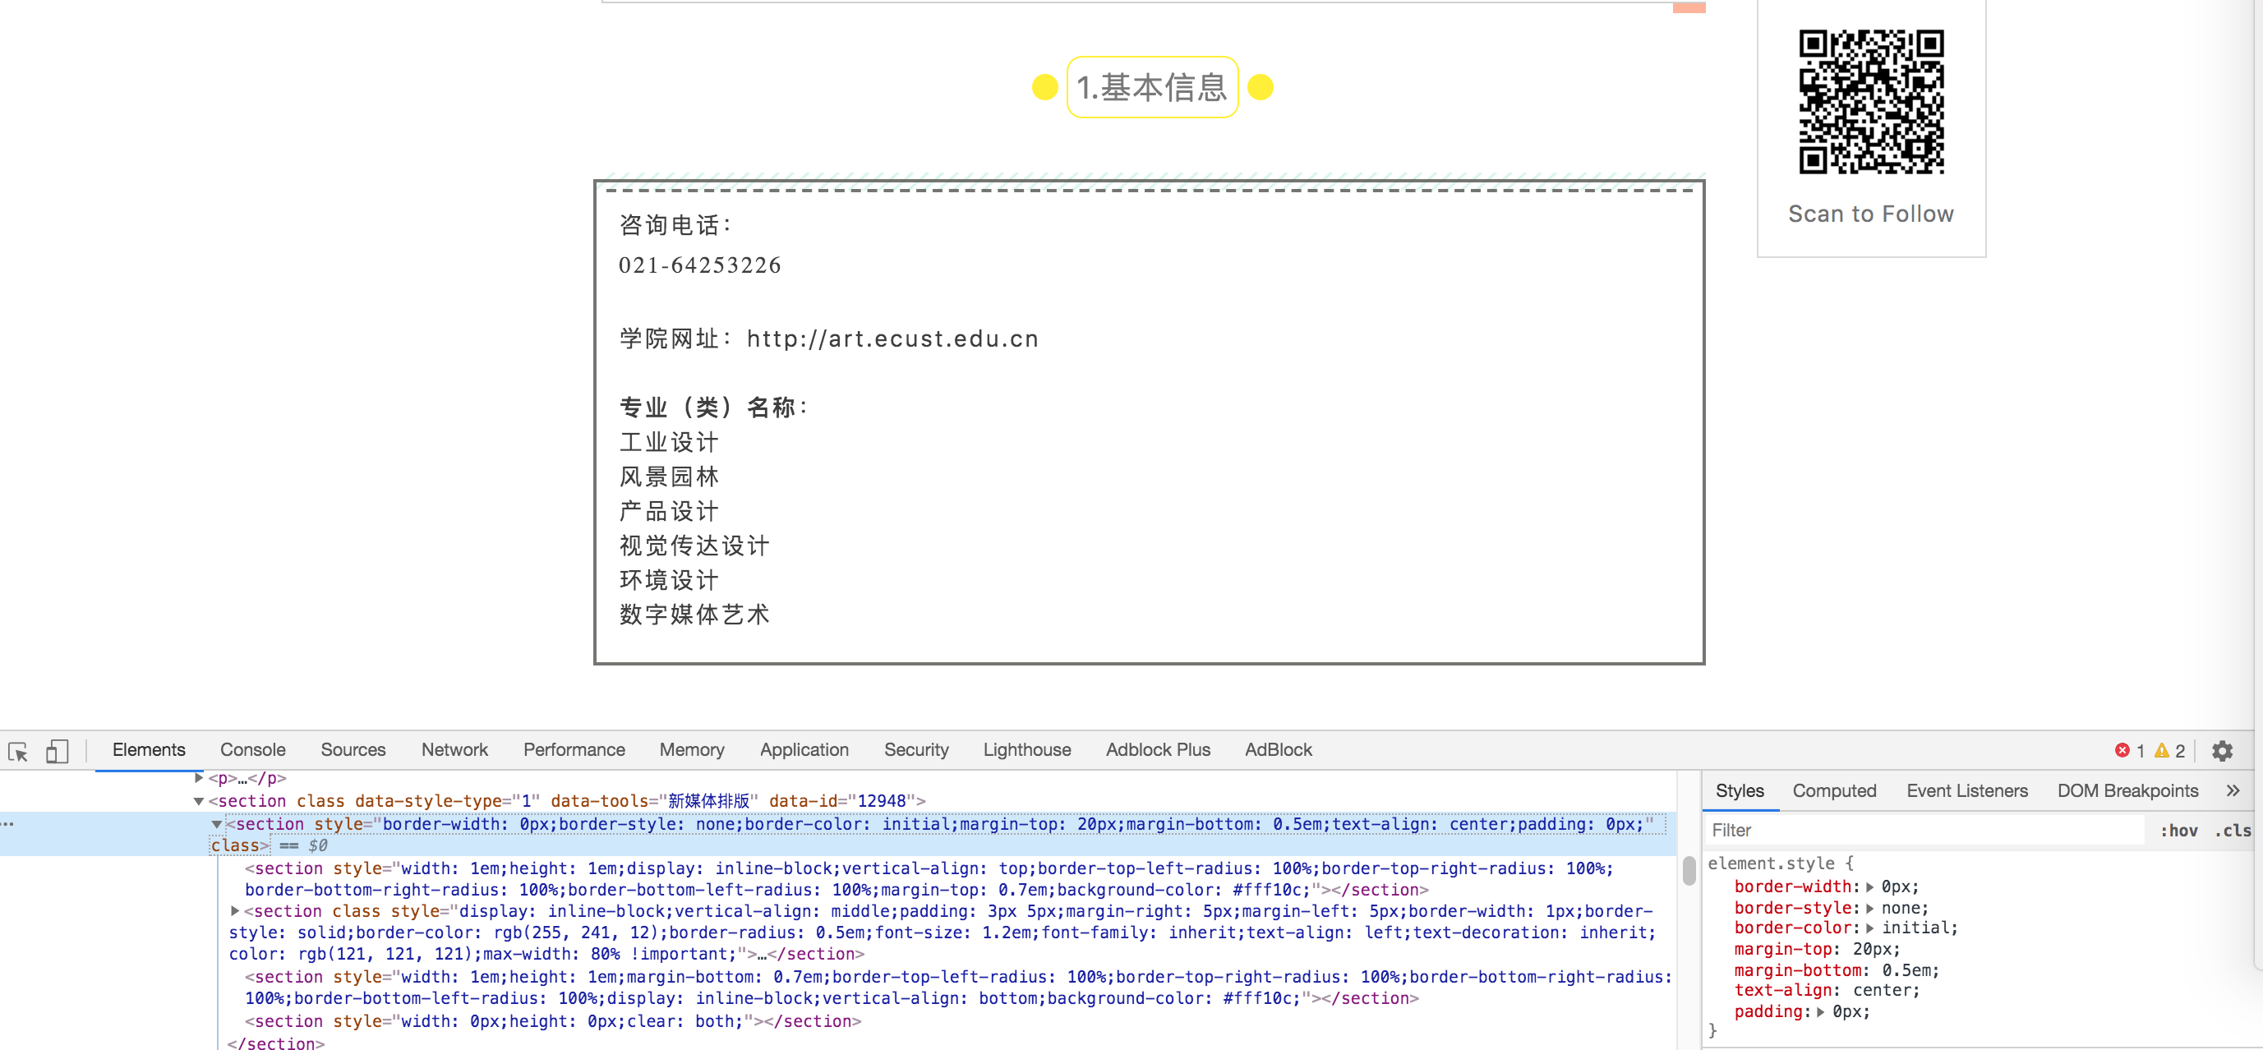2263x1050 pixels.
Task: Click the yellow warning count icon
Action: pyautogui.click(x=2161, y=750)
